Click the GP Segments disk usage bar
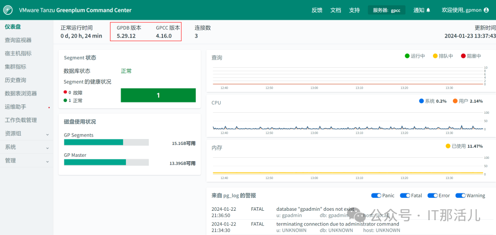 click(x=106, y=142)
